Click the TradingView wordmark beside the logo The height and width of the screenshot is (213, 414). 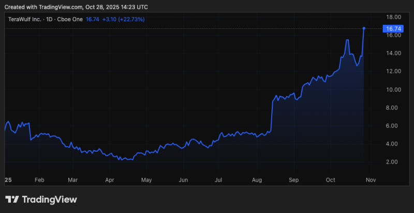[49, 200]
